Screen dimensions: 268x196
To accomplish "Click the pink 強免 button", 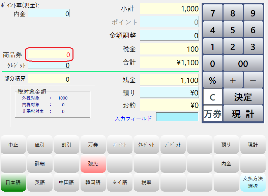I will (93, 164).
